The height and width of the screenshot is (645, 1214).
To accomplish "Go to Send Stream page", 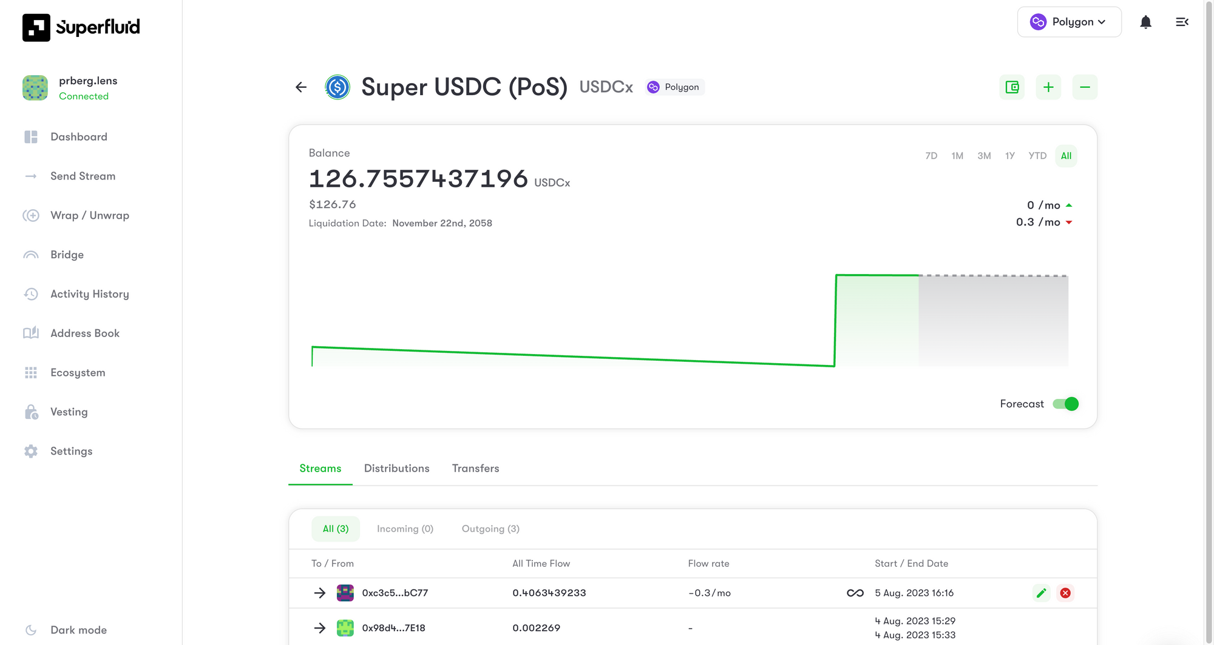I will pos(83,176).
